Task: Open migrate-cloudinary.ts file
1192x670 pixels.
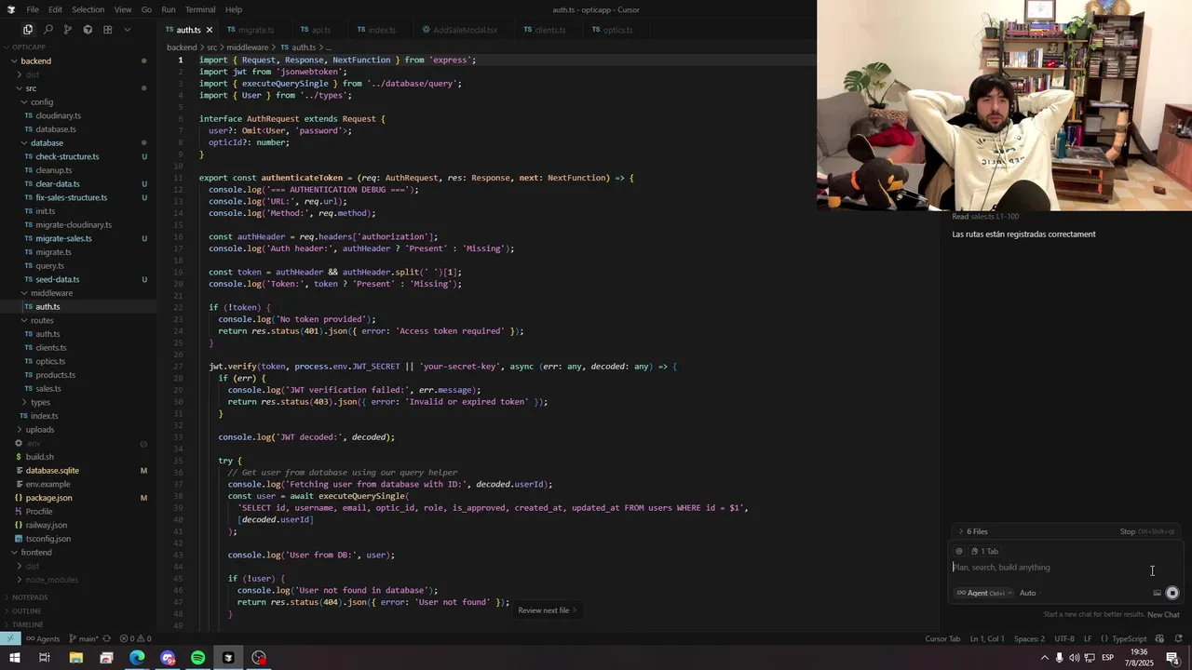Action: click(x=74, y=224)
